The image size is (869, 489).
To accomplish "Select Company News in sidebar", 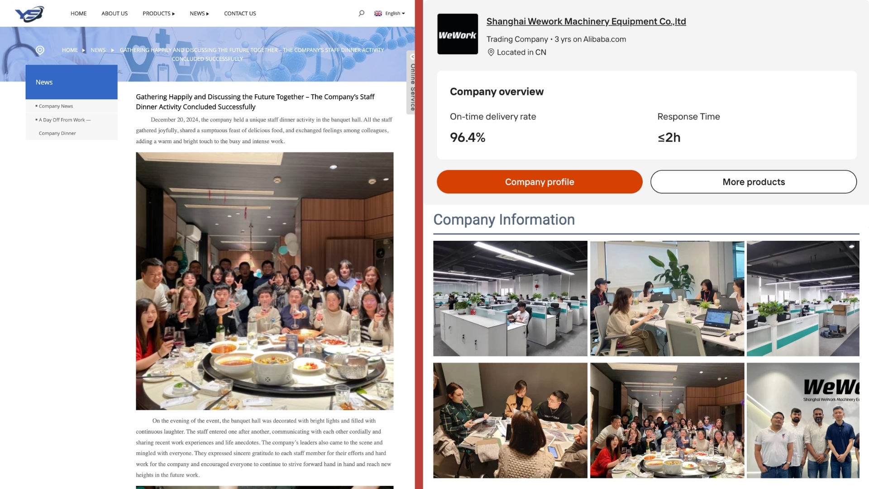I will tap(56, 106).
